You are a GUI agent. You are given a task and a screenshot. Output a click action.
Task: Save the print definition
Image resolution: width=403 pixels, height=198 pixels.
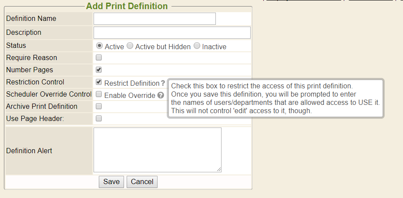(x=111, y=181)
